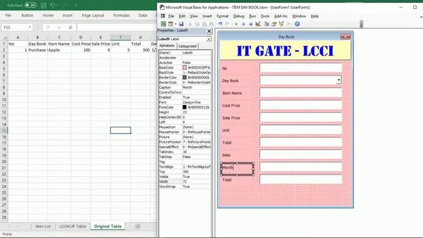Click the Item Name text box
This screenshot has height=238, width=423.
[x=301, y=93]
